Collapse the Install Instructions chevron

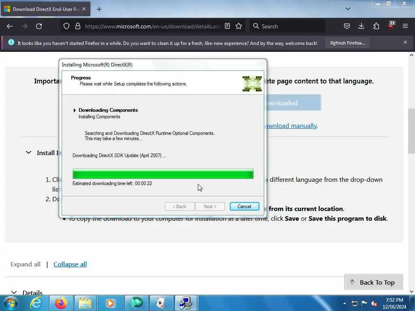(x=29, y=153)
